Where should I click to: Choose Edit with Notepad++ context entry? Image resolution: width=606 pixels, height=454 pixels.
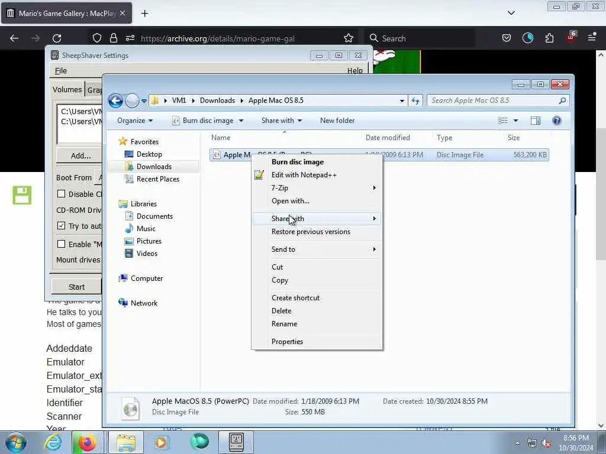317,175
